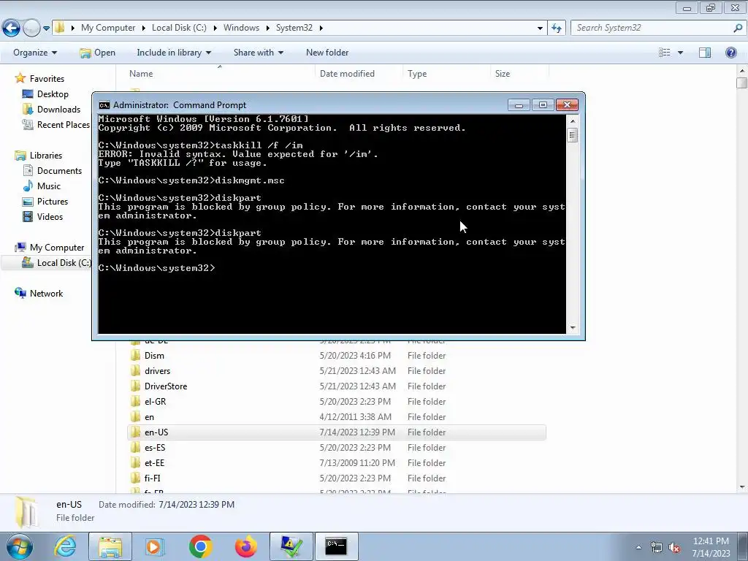Image resolution: width=748 pixels, height=561 pixels.
Task: Sort by Date modified column header
Action: point(359,74)
